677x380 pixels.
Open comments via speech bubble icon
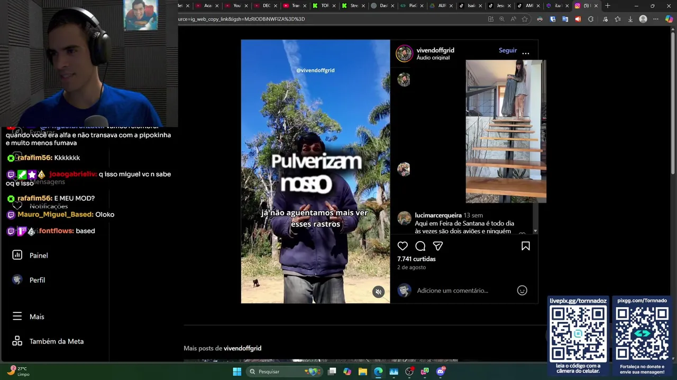click(420, 246)
